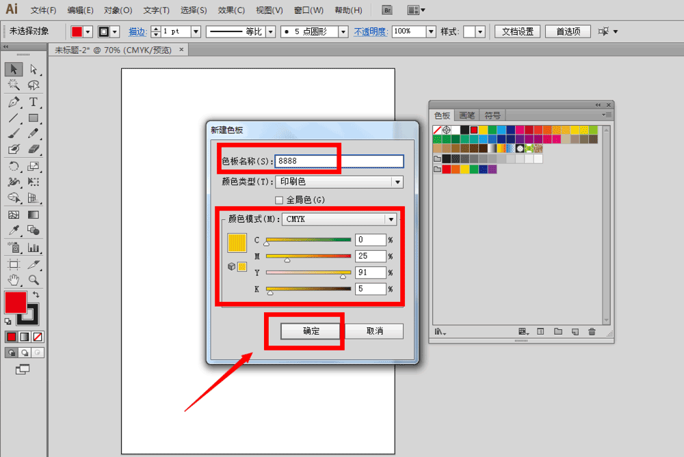Open graphic style dropdown
The width and height of the screenshot is (684, 457).
480,31
